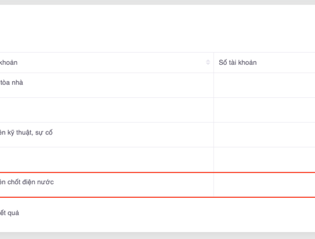Click the 'Số tài khoản' cell of 'kỹ thuật, sự cố' row
The image size is (315, 239).
[x=264, y=135]
